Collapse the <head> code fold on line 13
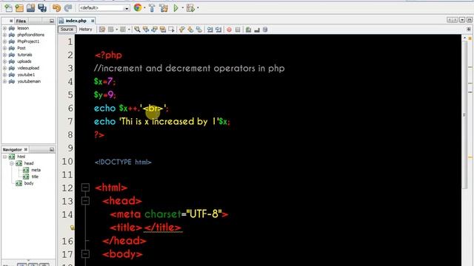Image resolution: width=474 pixels, height=266 pixels. pyautogui.click(x=86, y=201)
